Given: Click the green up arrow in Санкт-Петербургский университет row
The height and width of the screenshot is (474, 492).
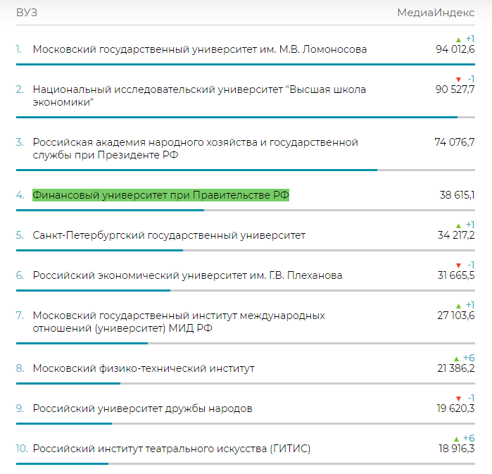Looking at the screenshot, I should [459, 225].
